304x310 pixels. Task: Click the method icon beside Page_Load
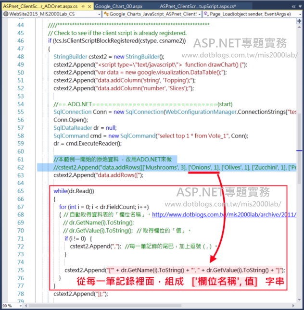click(206, 14)
